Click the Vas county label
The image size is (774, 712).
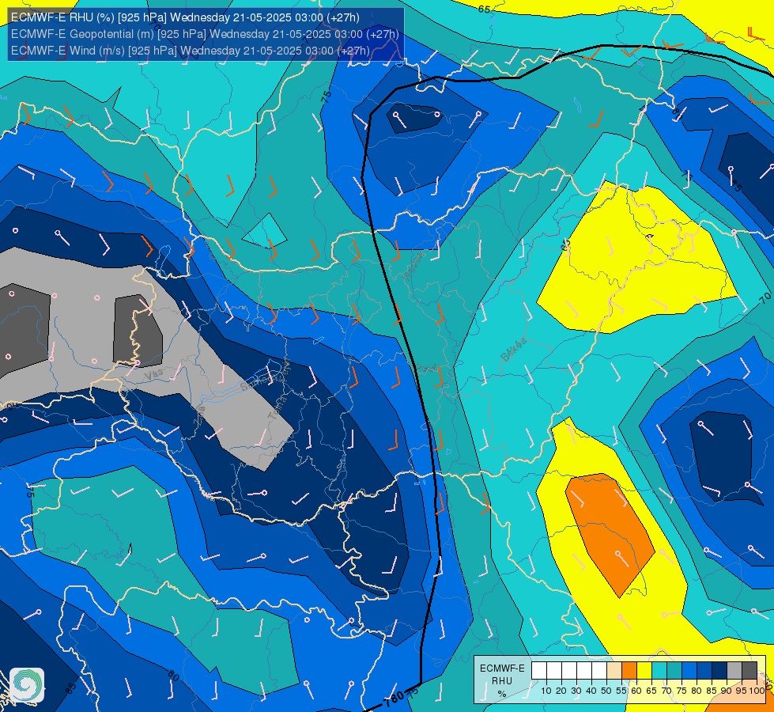pyautogui.click(x=155, y=376)
